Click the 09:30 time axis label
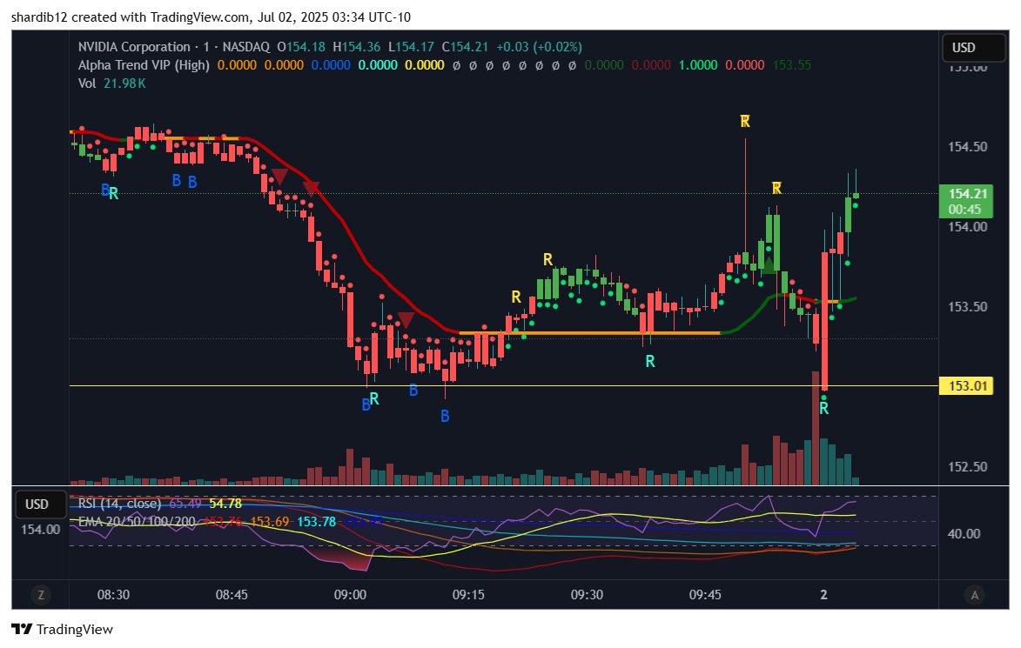 587,595
